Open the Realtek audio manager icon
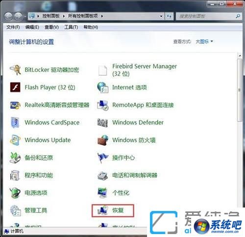The width and height of the screenshot is (245, 237). (x=15, y=105)
